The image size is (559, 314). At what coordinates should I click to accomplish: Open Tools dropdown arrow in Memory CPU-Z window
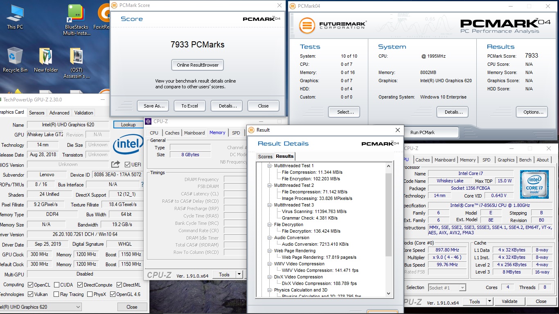[x=239, y=275]
